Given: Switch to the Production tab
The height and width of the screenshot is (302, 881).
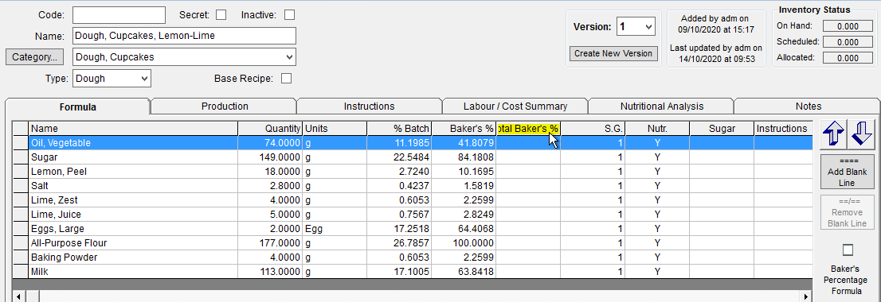Looking at the screenshot, I should tap(225, 106).
